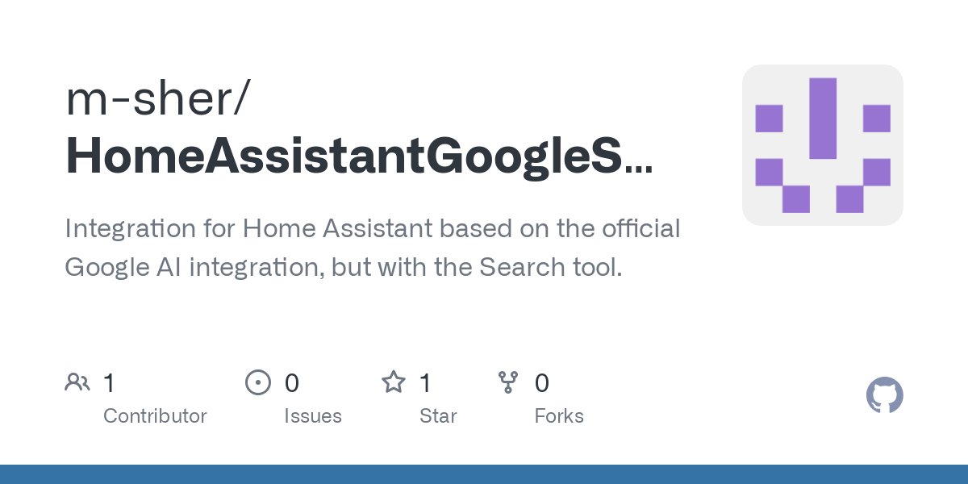Click the star outline icon

[393, 382]
